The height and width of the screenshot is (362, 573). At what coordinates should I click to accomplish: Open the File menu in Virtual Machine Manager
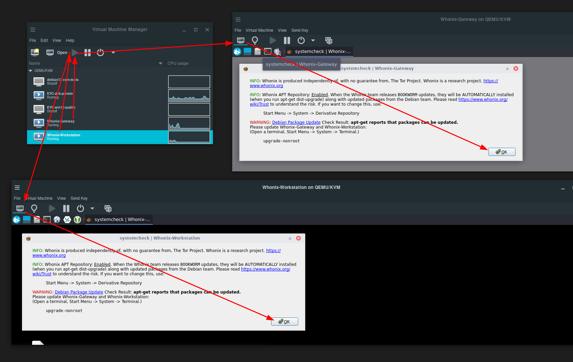(x=32, y=40)
